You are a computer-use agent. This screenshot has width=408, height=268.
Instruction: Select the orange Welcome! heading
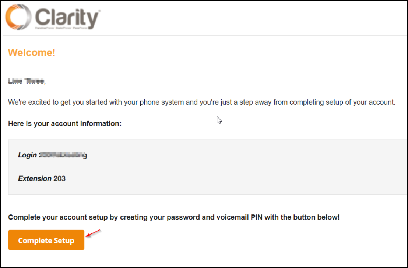[x=32, y=52]
